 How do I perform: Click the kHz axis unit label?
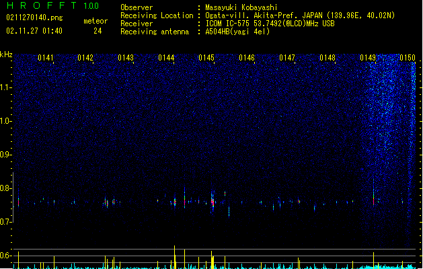click(6, 54)
